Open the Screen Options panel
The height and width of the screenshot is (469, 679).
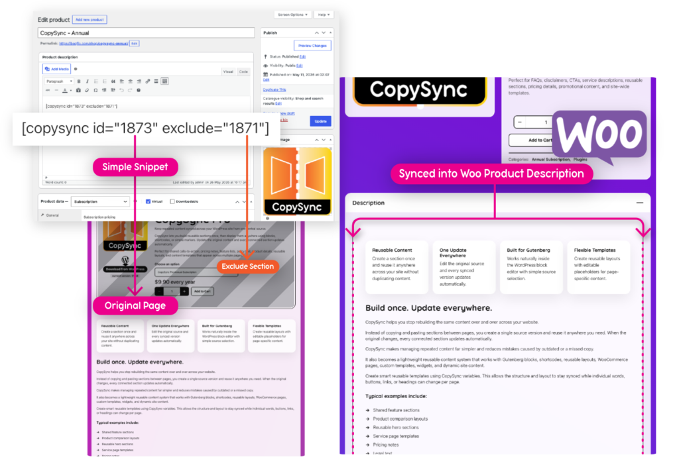tap(292, 15)
